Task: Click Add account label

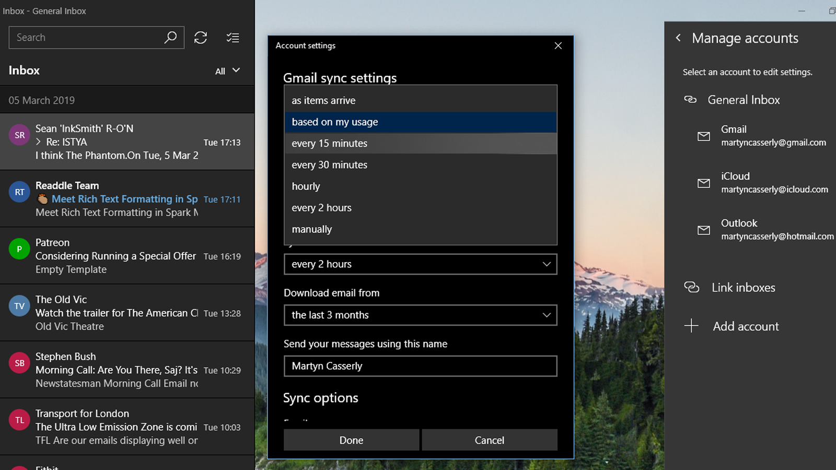Action: [746, 326]
